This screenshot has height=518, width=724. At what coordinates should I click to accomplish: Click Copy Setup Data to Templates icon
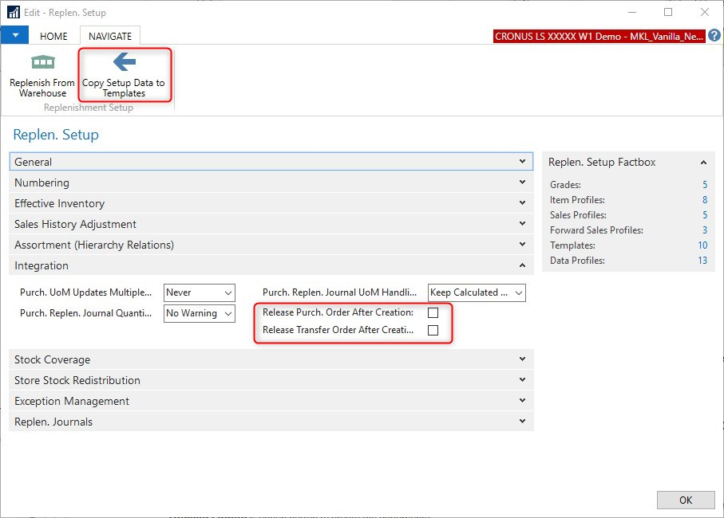[124, 64]
